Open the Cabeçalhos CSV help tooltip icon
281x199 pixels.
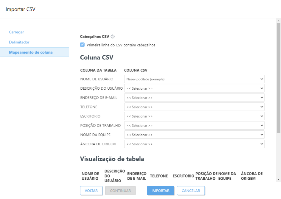(112, 36)
